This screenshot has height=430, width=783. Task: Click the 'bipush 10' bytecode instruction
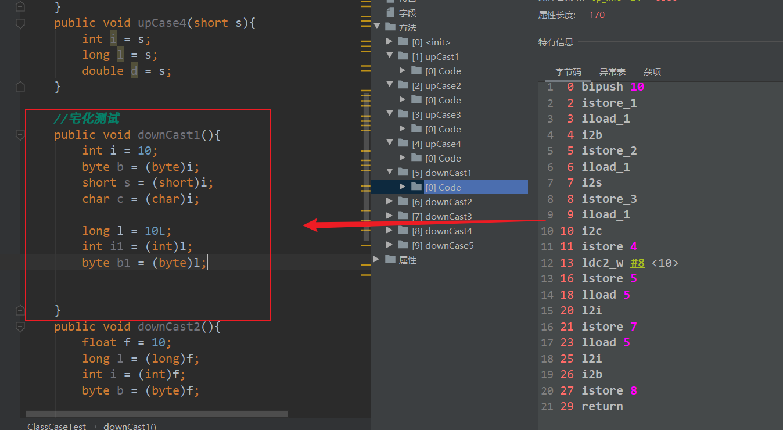click(613, 87)
